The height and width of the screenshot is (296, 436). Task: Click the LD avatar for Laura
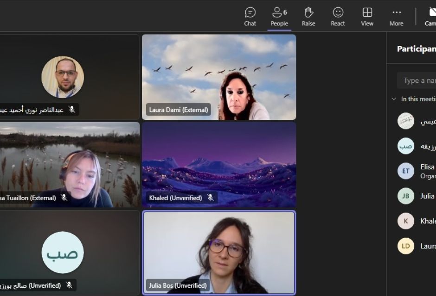(x=406, y=246)
